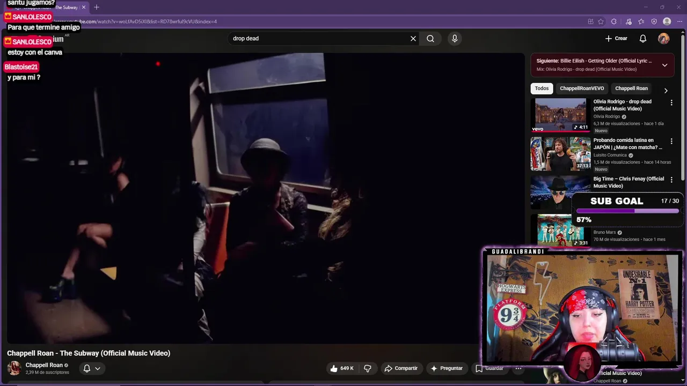Click the Preguntar AI button
The height and width of the screenshot is (386, 687).
click(446, 368)
